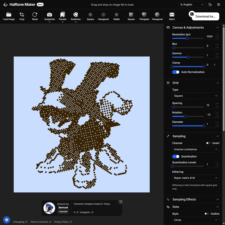Viewport: 225px width, 225px height.
Task: Open the Bayer matrix 8×8 dithering dropdown
Action: pyautogui.click(x=195, y=178)
